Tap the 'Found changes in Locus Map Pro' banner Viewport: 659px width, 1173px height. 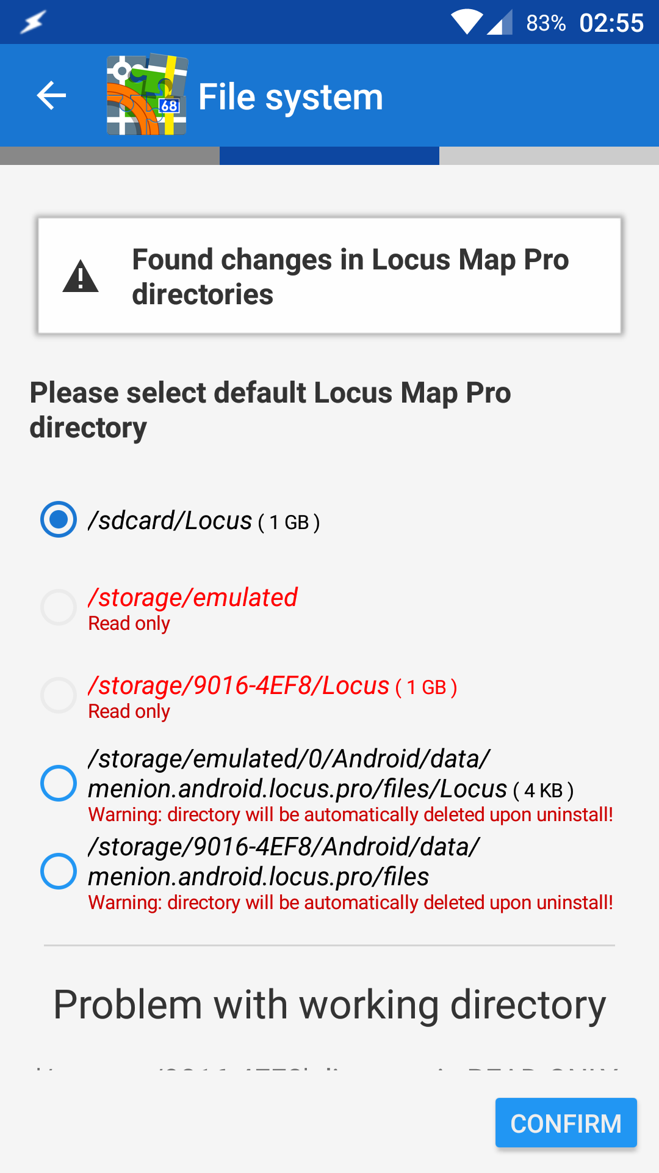329,276
